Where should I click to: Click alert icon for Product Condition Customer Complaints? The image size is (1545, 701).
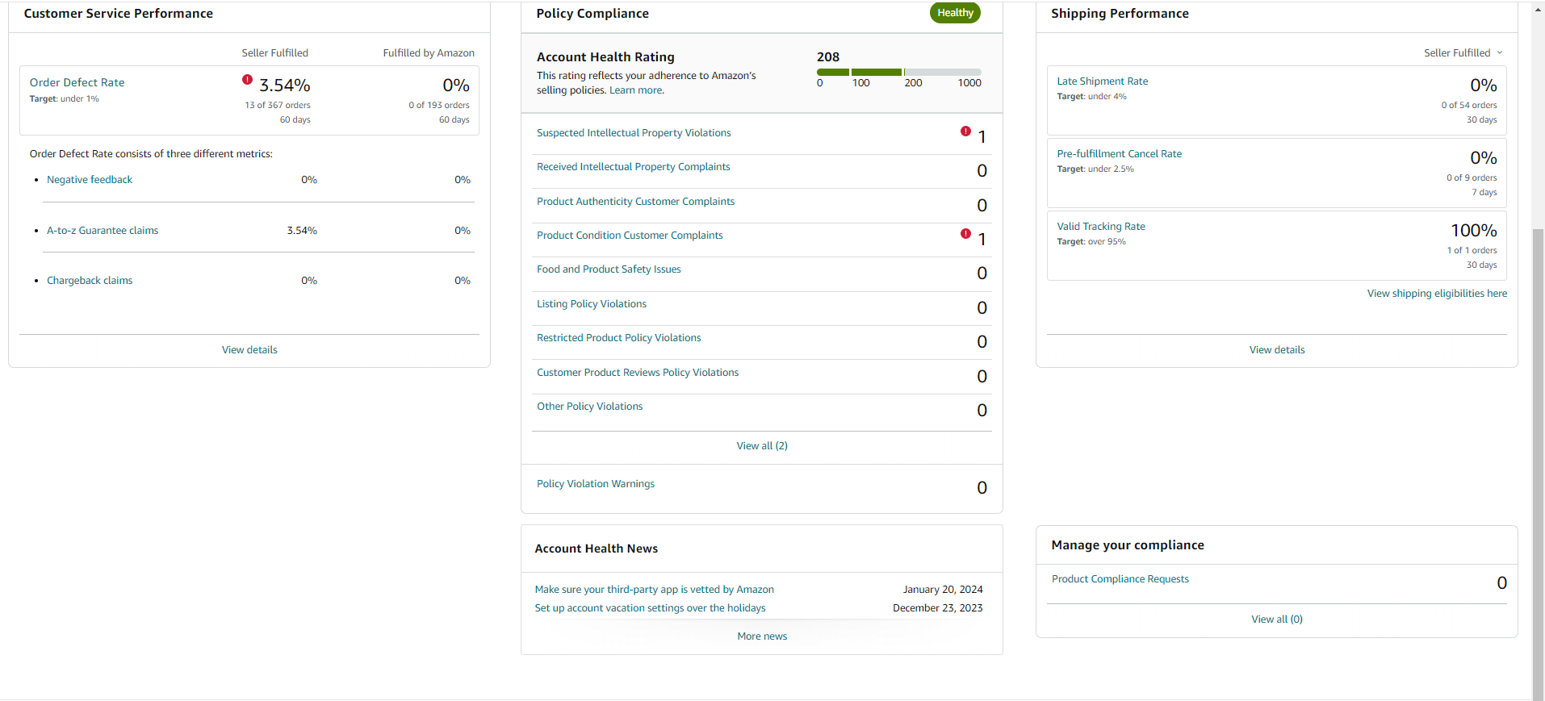click(x=965, y=234)
